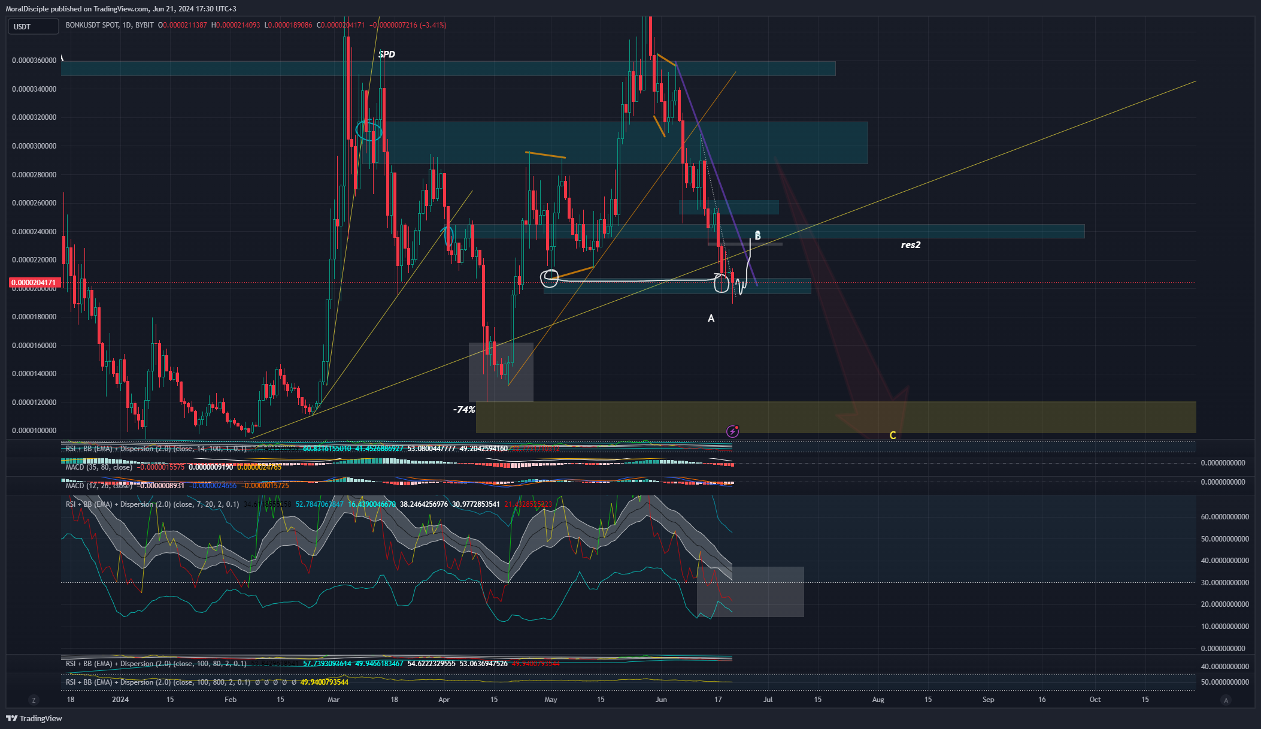
Task: Select the res2 annotation label
Action: pos(911,245)
